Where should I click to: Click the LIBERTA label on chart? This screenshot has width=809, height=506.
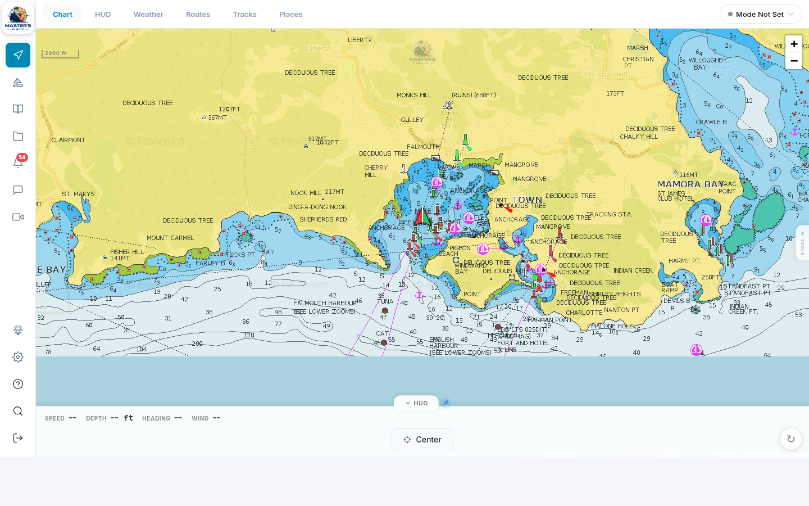[x=360, y=40]
